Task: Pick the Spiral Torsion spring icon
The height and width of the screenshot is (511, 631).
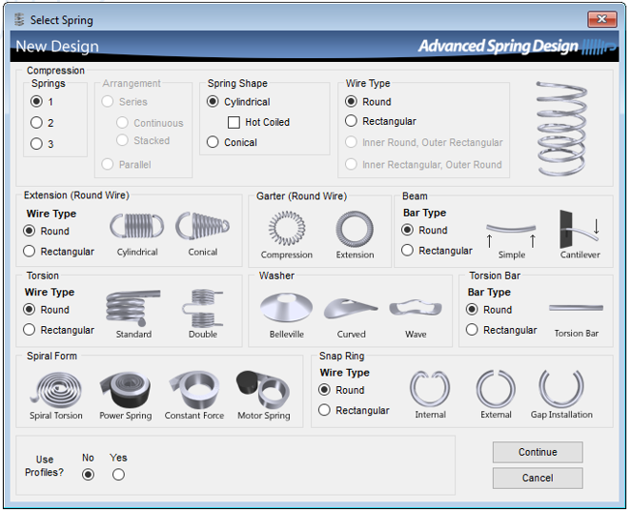Action: tap(56, 388)
